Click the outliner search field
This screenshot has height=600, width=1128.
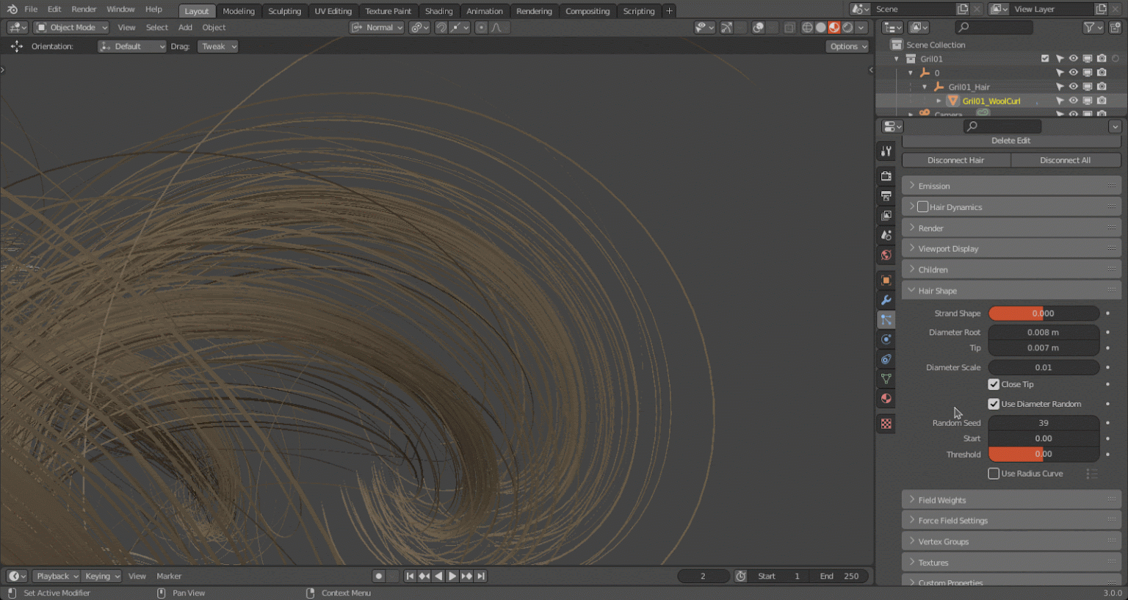[x=994, y=26]
